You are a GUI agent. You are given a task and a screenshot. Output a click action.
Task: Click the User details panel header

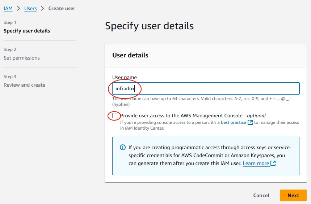click(206, 55)
